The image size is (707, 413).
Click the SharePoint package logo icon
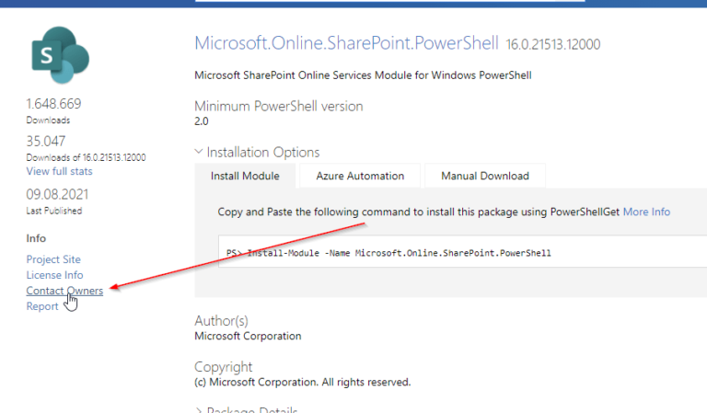61,55
